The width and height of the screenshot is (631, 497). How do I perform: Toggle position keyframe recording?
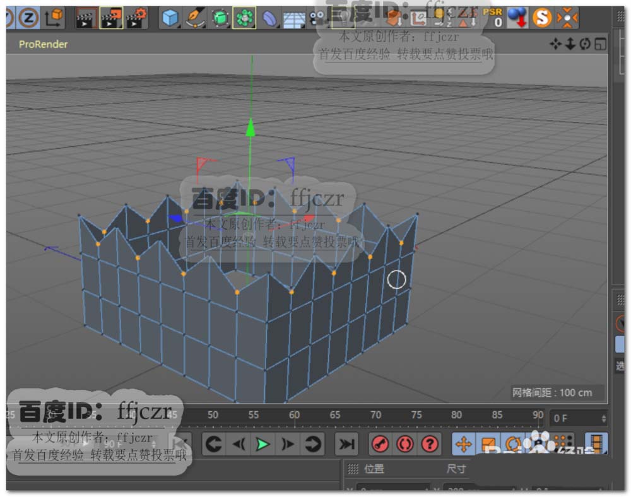click(x=464, y=444)
